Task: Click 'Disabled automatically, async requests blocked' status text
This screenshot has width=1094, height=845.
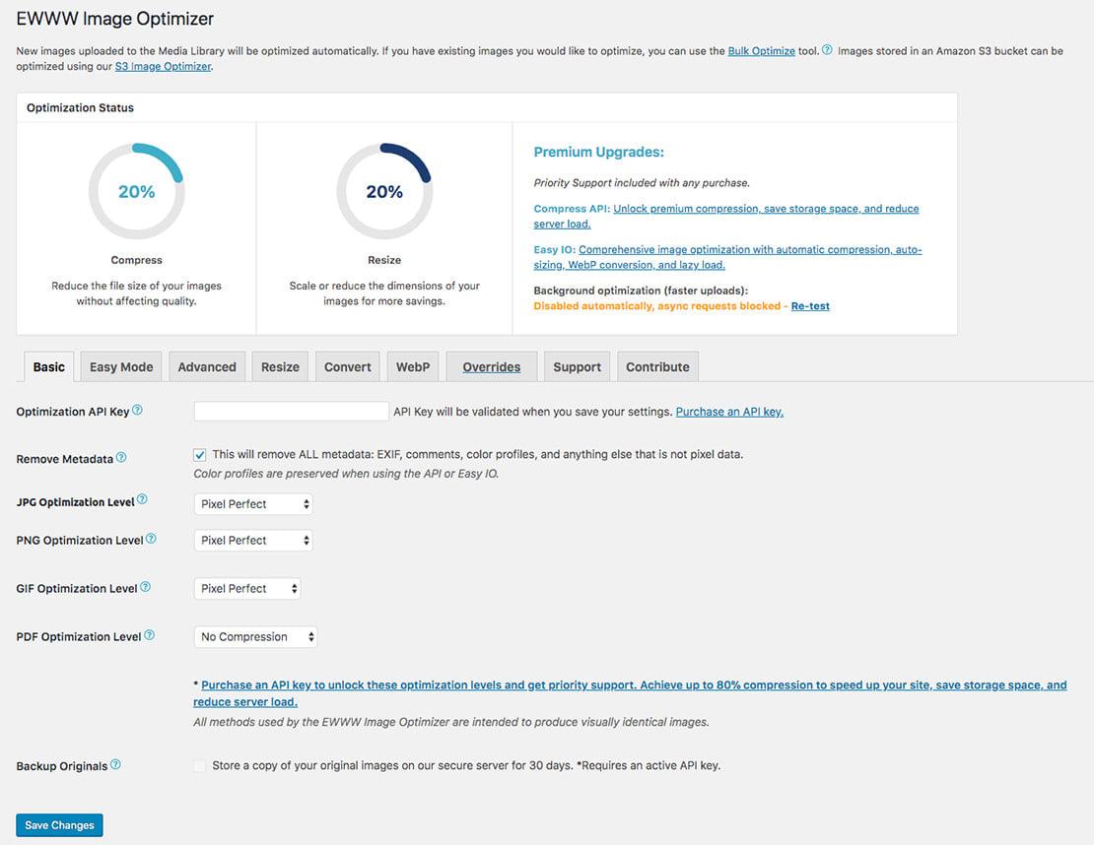Action: [x=657, y=306]
